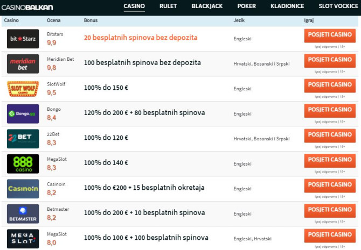Click 100% do 100 € + 100 besplatnih spinova
Image resolution: width=361 pixels, height=250 pixels.
coord(146,238)
